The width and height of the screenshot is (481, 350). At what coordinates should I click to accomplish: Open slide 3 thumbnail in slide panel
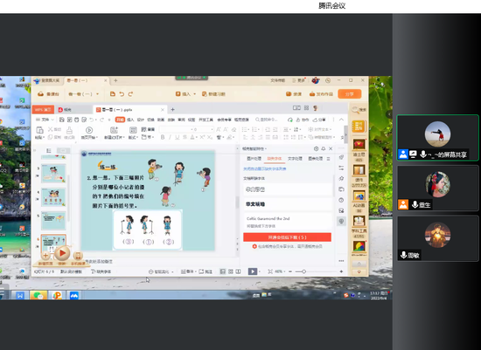pyautogui.click(x=53, y=174)
